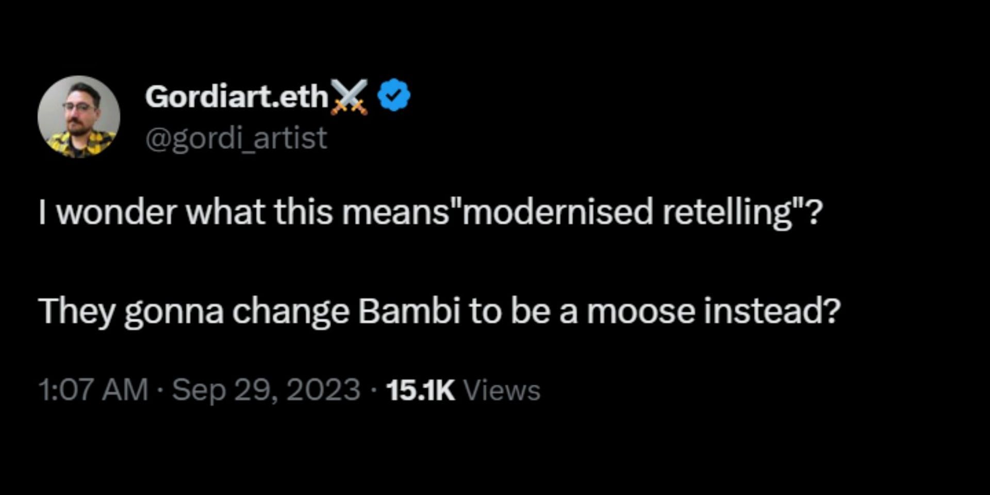The image size is (990, 495).
Task: Click the Sep 29, 2023 date
Action: 266,390
